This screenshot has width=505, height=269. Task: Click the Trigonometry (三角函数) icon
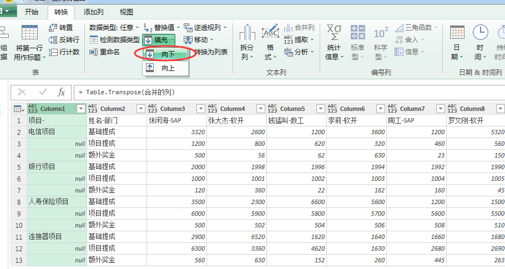point(399,28)
